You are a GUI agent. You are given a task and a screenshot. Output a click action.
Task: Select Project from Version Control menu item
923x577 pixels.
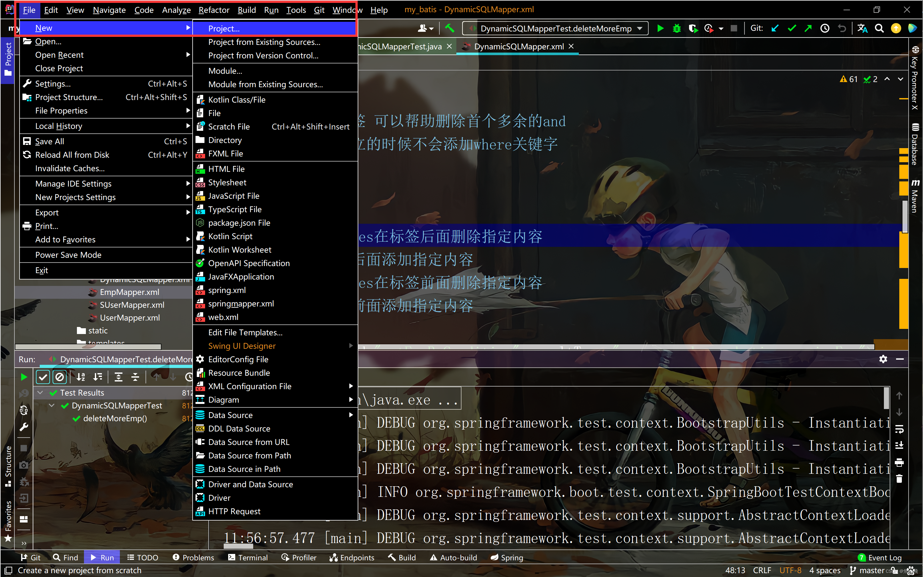point(263,56)
